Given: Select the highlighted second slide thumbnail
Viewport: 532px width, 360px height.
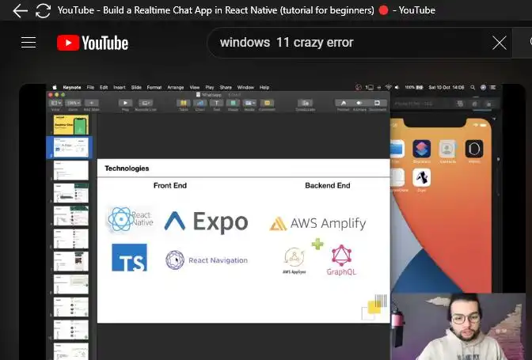Looking at the screenshot, I should pyautogui.click(x=71, y=147).
